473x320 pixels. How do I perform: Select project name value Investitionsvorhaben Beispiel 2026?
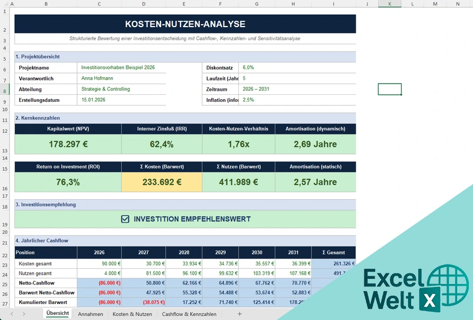[x=121, y=68]
